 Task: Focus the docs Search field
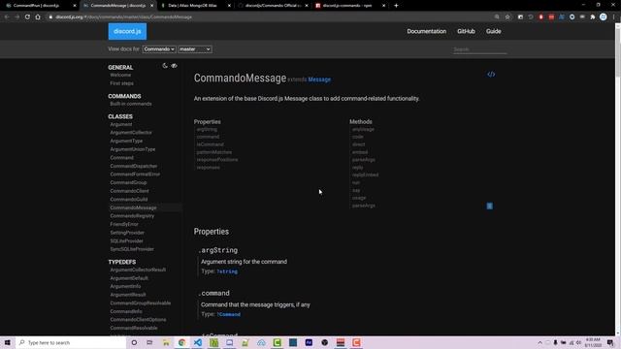[479, 49]
